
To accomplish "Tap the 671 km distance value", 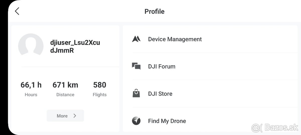I will tap(65, 85).
